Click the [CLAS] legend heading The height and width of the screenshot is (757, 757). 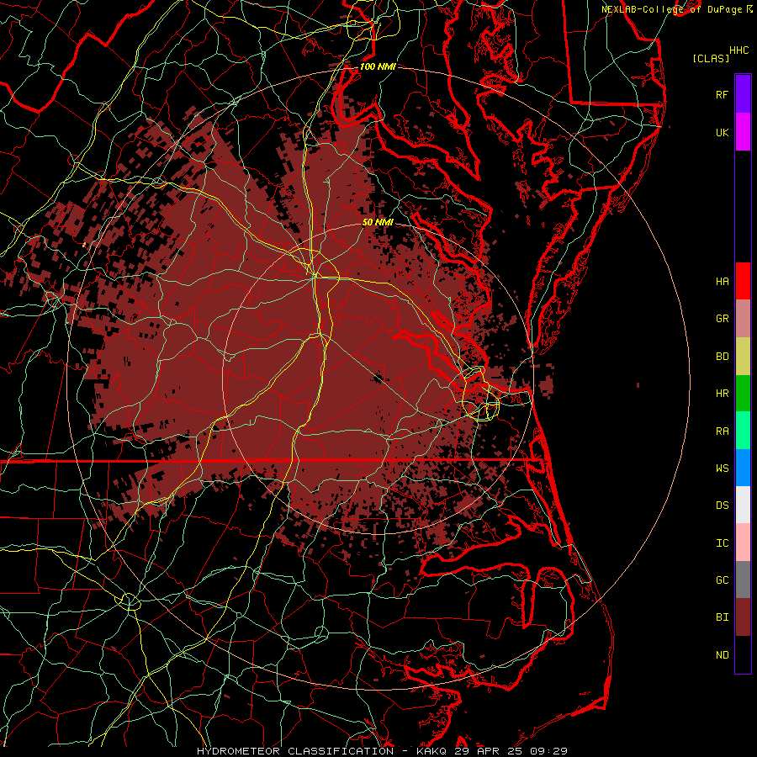pos(711,58)
